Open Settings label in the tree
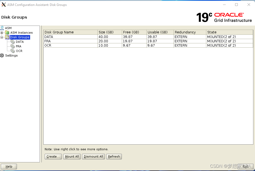Screen dimensions: 255x171 pos(11,55)
